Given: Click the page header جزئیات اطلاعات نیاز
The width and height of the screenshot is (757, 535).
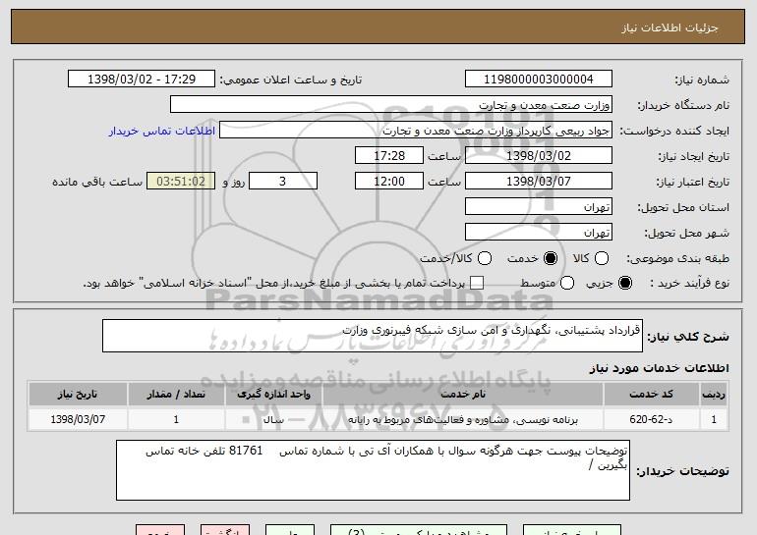Looking at the screenshot, I should coord(670,27).
